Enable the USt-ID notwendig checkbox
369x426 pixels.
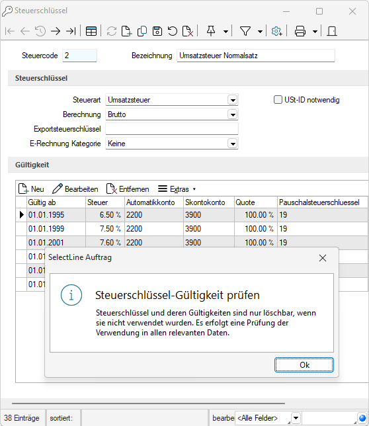click(278, 100)
